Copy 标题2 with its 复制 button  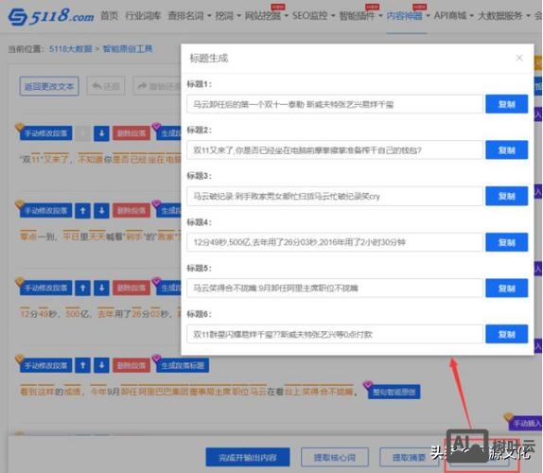[507, 149]
